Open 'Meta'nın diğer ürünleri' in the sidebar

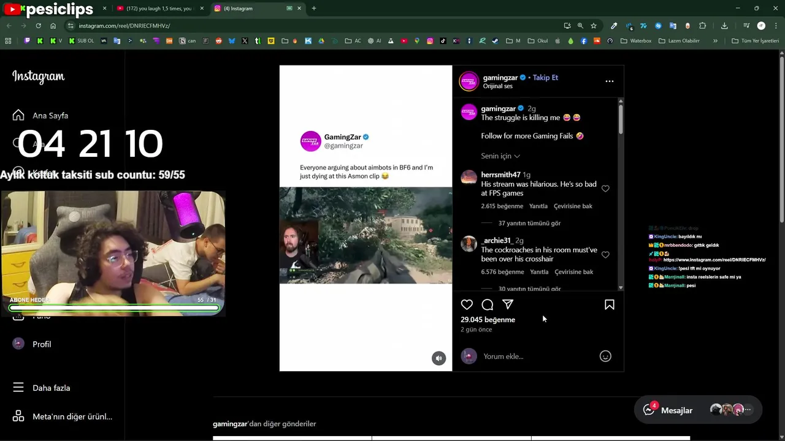(62, 417)
